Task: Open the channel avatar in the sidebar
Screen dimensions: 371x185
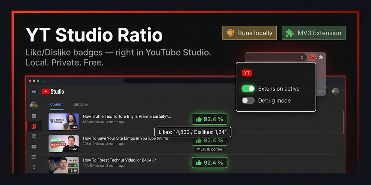Action: click(34, 105)
